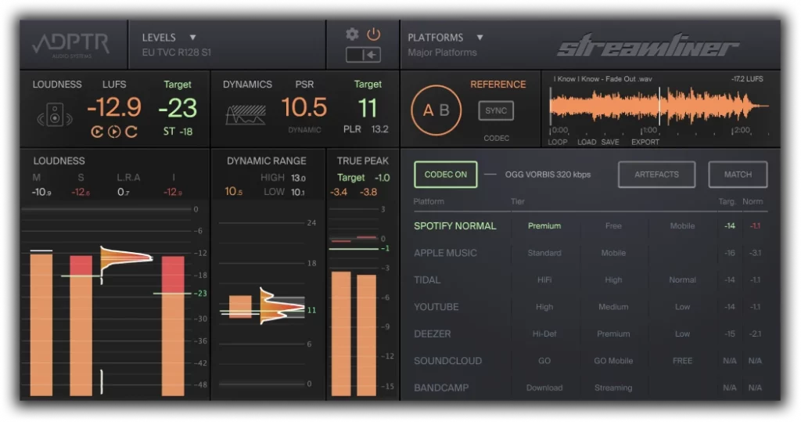Choose Spotify Premium tier
Image resolution: width=801 pixels, height=422 pixels.
point(544,225)
